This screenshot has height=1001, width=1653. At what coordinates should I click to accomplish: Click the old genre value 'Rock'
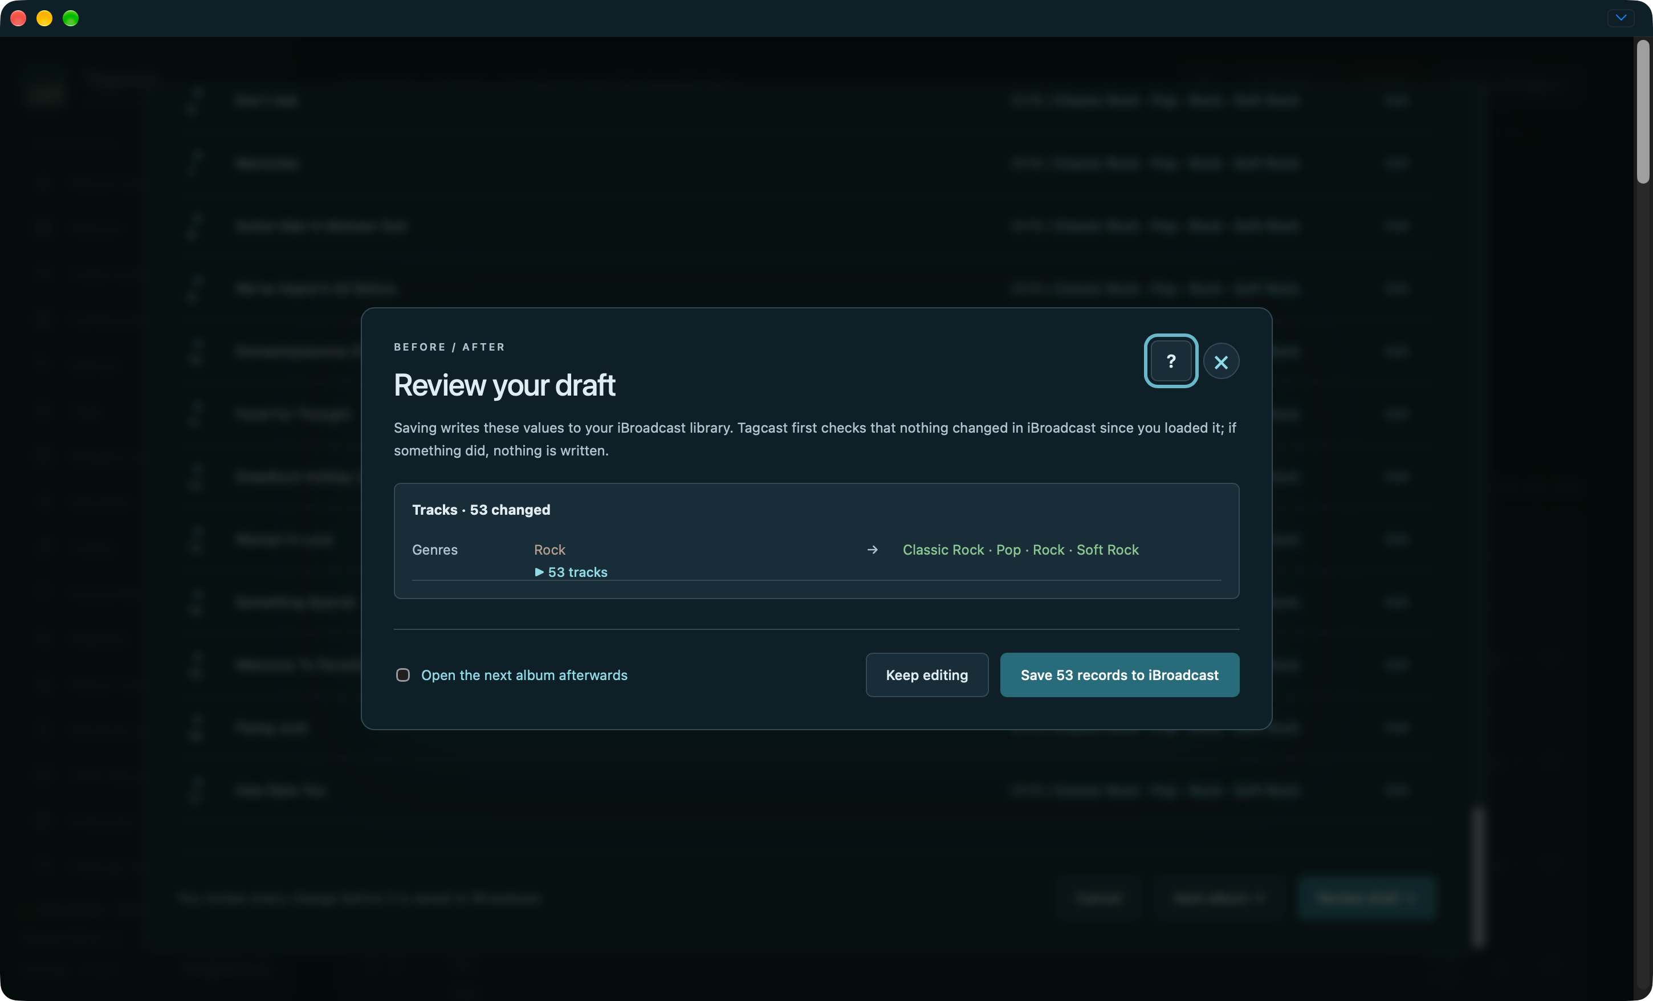(549, 550)
